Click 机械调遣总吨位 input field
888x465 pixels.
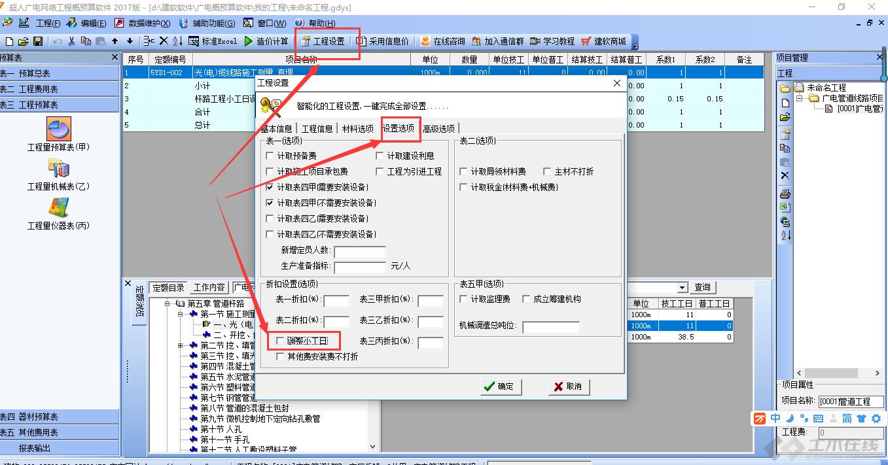(551, 327)
